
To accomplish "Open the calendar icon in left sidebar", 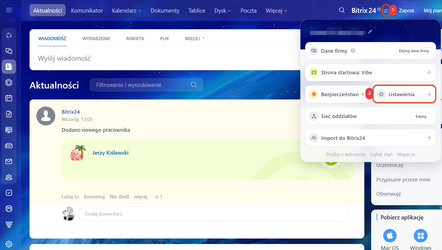I will point(9,98).
